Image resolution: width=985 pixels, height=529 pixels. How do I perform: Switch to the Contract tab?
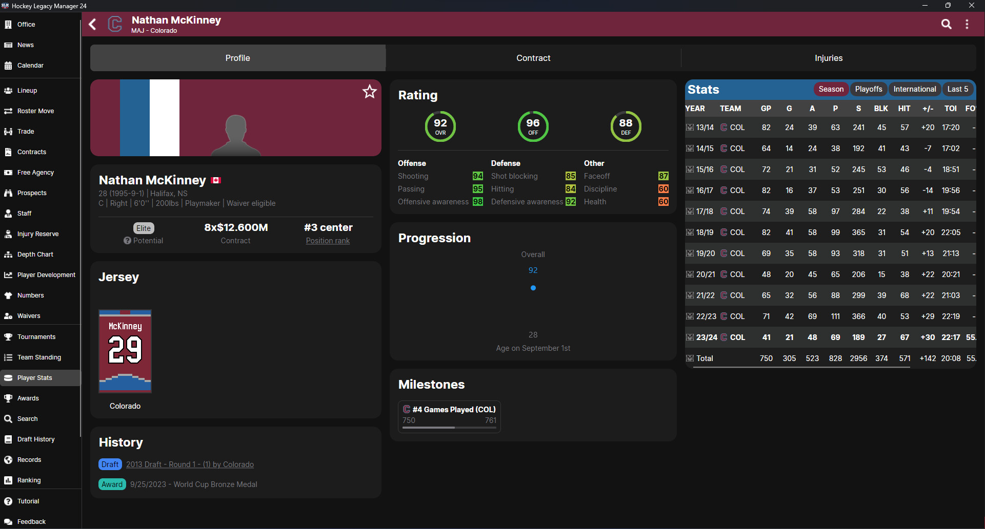[x=533, y=58]
